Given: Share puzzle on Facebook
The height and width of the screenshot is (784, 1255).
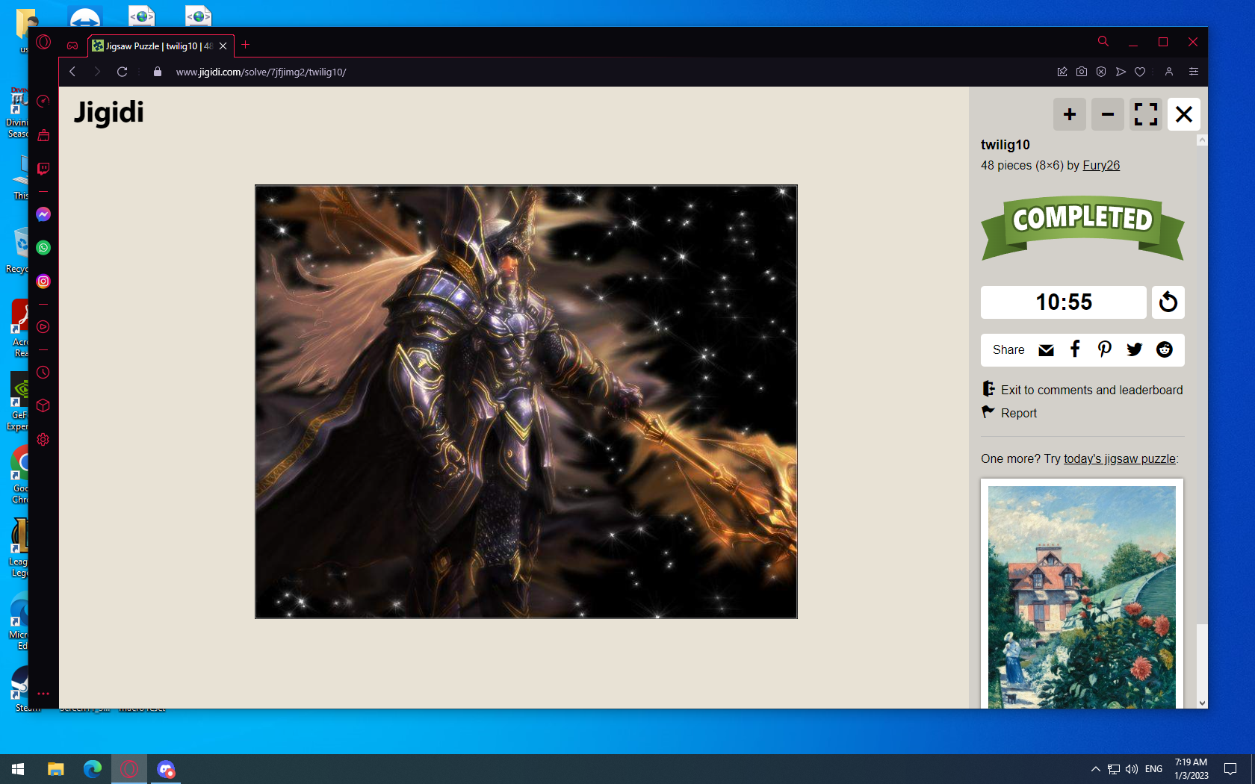Looking at the screenshot, I should tap(1075, 349).
